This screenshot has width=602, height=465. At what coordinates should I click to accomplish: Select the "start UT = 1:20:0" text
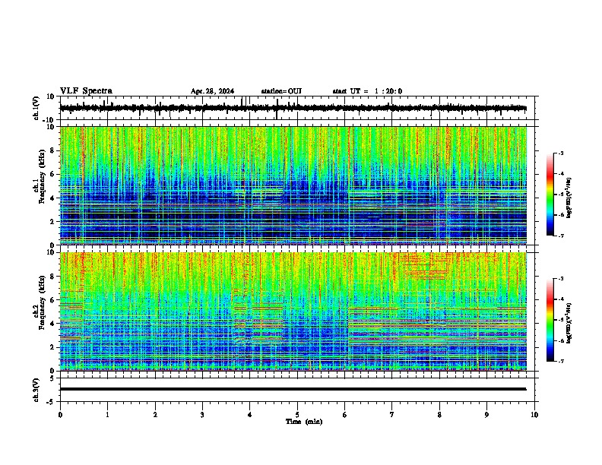367,91
